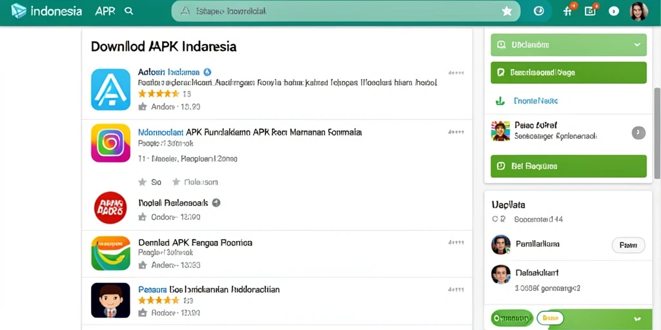
Task: Click the right sidebar vertical scrollbar
Action: click(656, 133)
